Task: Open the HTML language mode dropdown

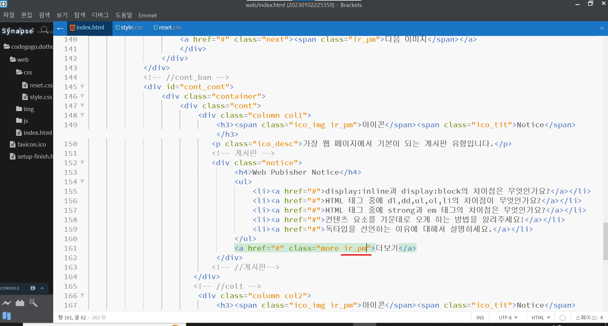Action: tap(541, 318)
